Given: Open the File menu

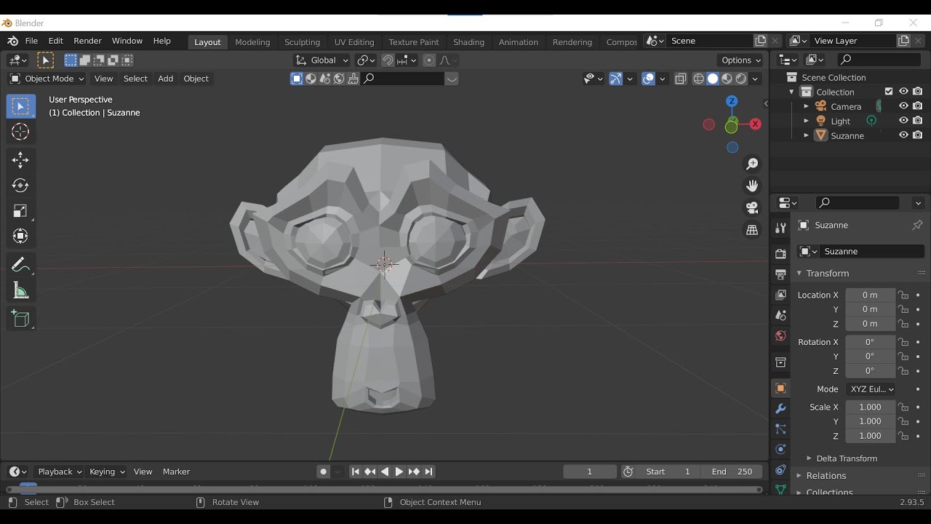Looking at the screenshot, I should tap(31, 41).
